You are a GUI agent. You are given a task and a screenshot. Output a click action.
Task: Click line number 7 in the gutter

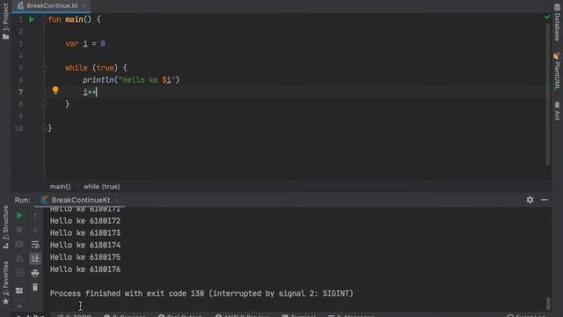click(x=20, y=92)
